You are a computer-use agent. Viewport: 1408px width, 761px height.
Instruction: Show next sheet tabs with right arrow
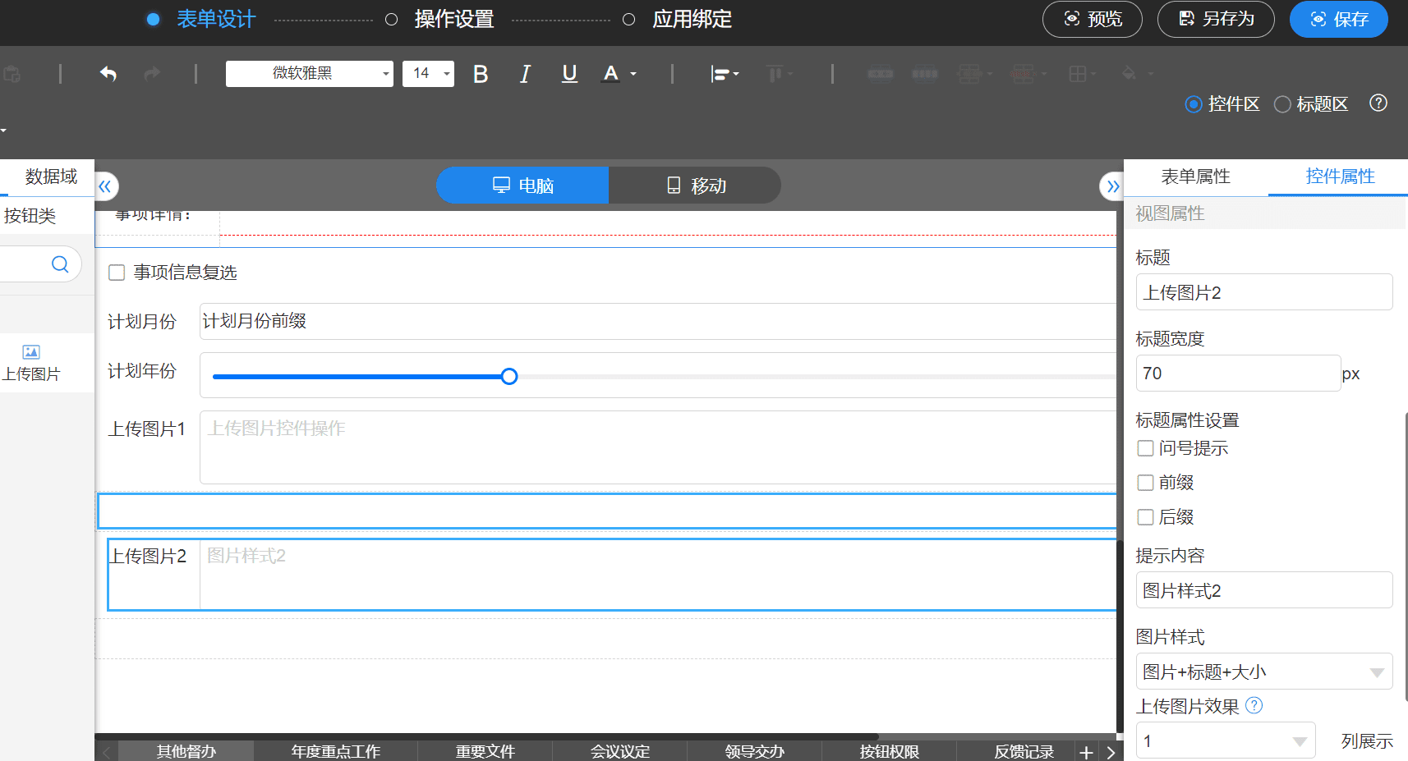click(1111, 752)
